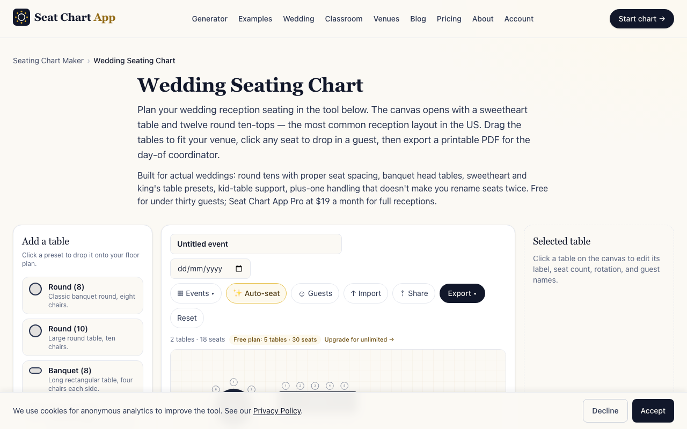Image resolution: width=687 pixels, height=429 pixels.
Task: Follow the Upgrade for unlimited link
Action: [x=359, y=339]
